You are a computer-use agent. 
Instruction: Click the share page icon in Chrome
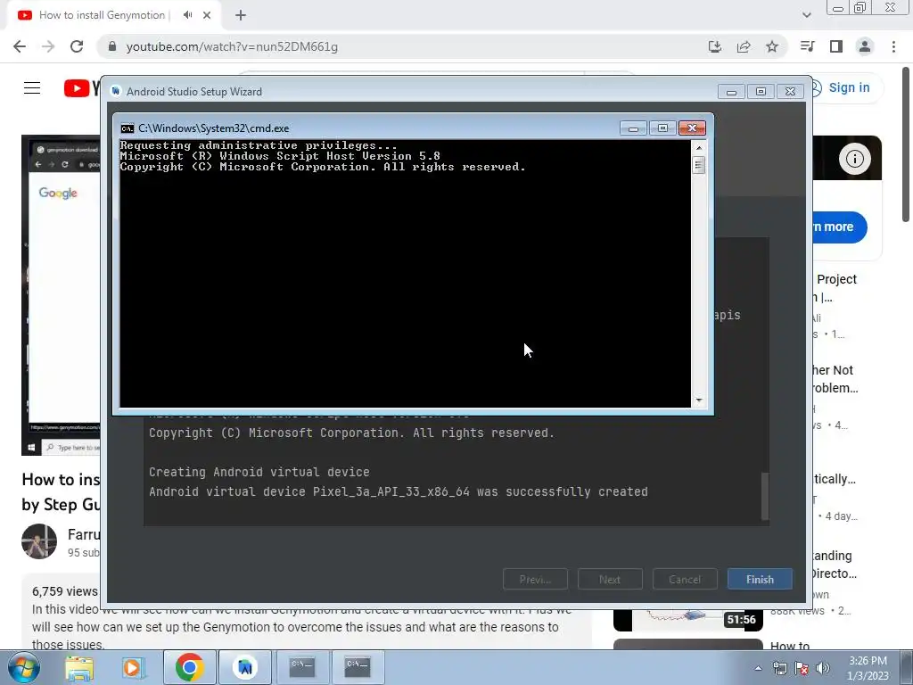(744, 46)
